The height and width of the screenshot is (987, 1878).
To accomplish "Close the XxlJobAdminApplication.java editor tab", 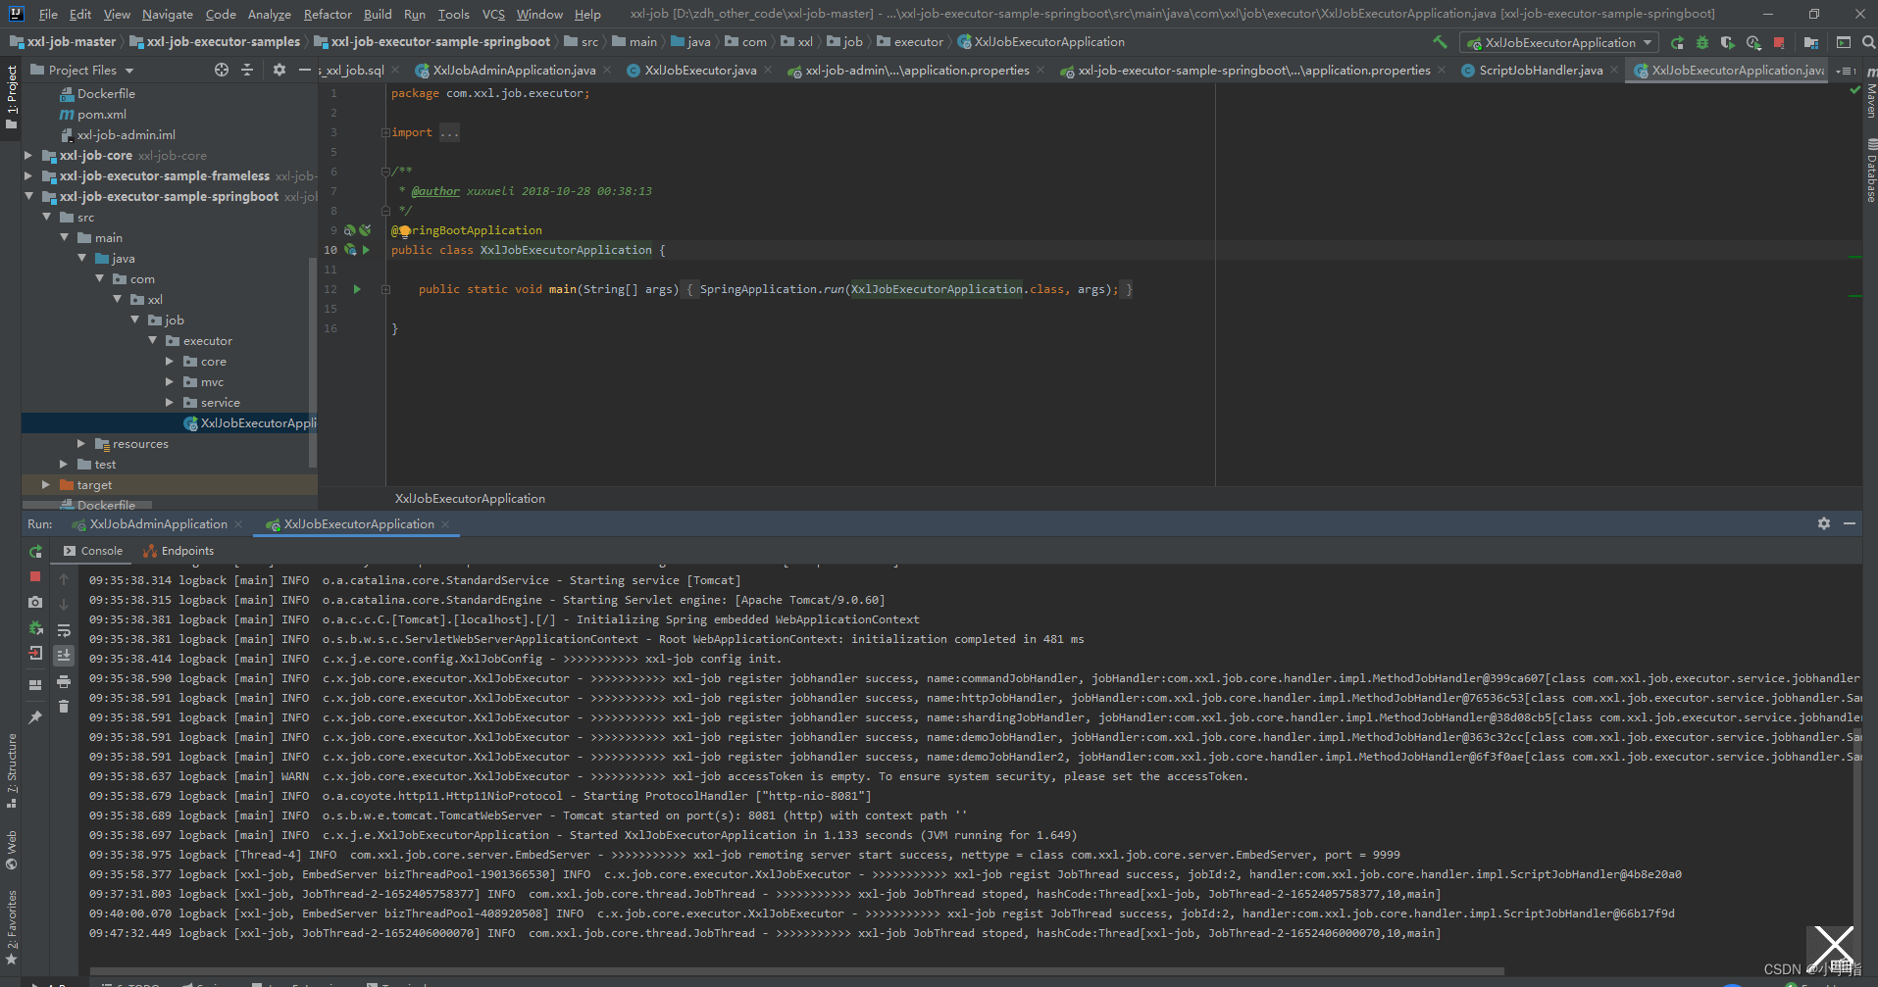I will [607, 71].
